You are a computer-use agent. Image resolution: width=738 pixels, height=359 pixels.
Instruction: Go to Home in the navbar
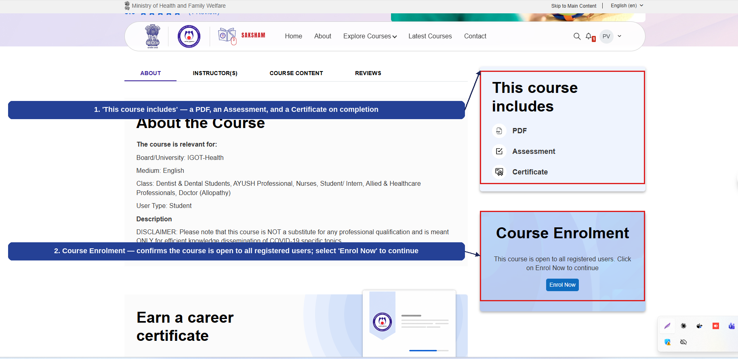[x=294, y=36]
